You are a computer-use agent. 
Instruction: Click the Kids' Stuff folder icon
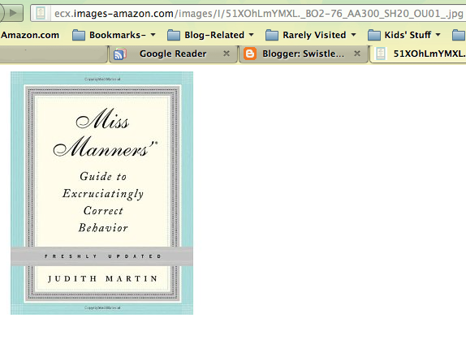(x=374, y=35)
